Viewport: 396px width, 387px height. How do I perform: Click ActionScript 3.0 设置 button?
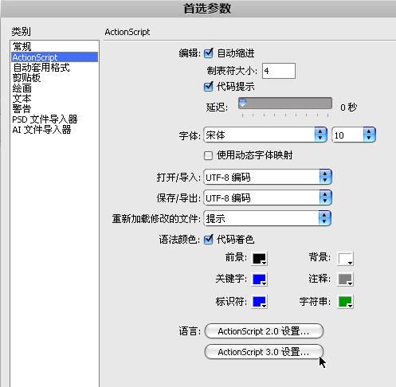264,352
